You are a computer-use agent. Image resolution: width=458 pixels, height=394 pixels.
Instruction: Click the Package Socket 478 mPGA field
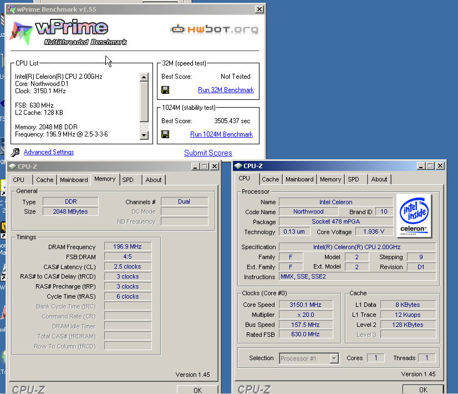pos(336,221)
